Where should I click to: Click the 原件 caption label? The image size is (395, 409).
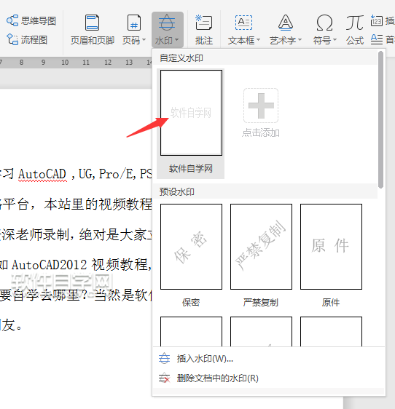pyautogui.click(x=331, y=303)
